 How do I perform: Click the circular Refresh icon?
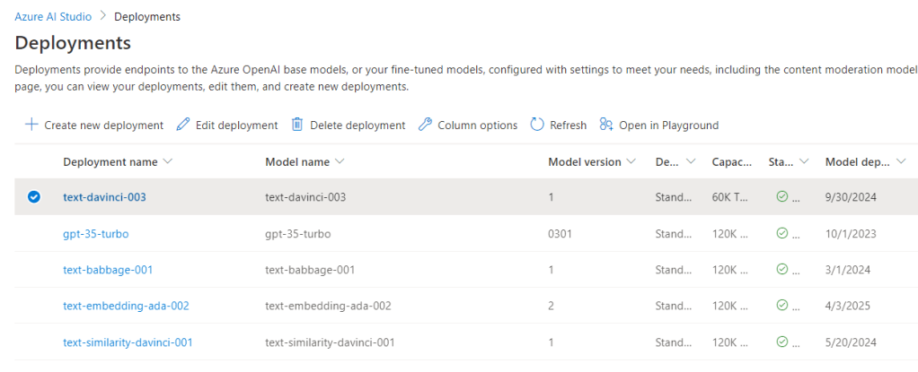(537, 125)
